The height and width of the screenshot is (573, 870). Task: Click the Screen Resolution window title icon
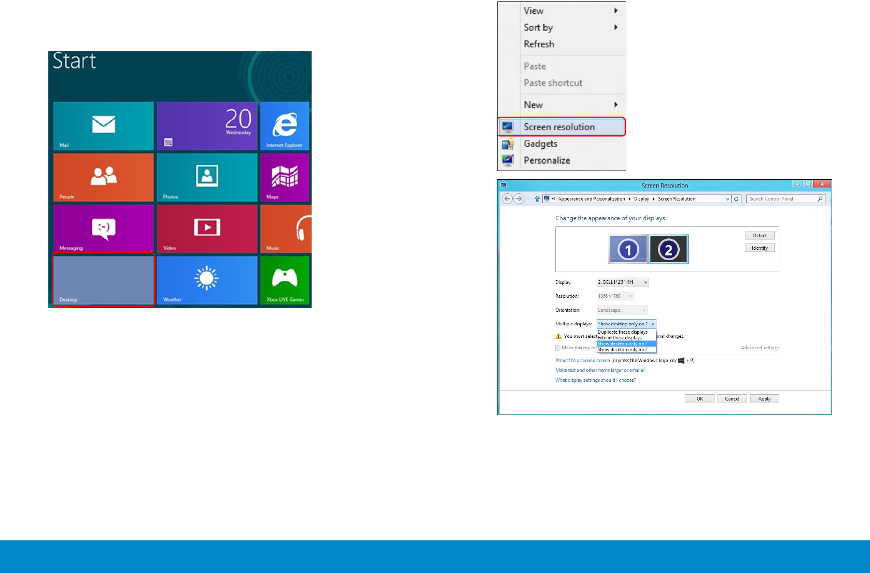(503, 185)
